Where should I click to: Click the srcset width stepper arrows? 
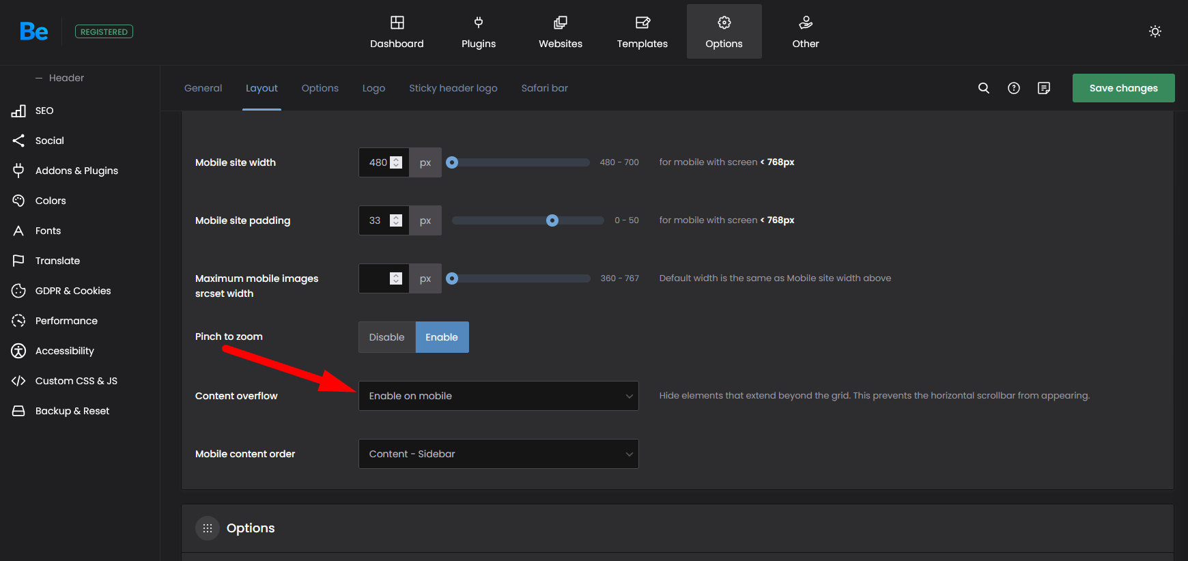396,278
